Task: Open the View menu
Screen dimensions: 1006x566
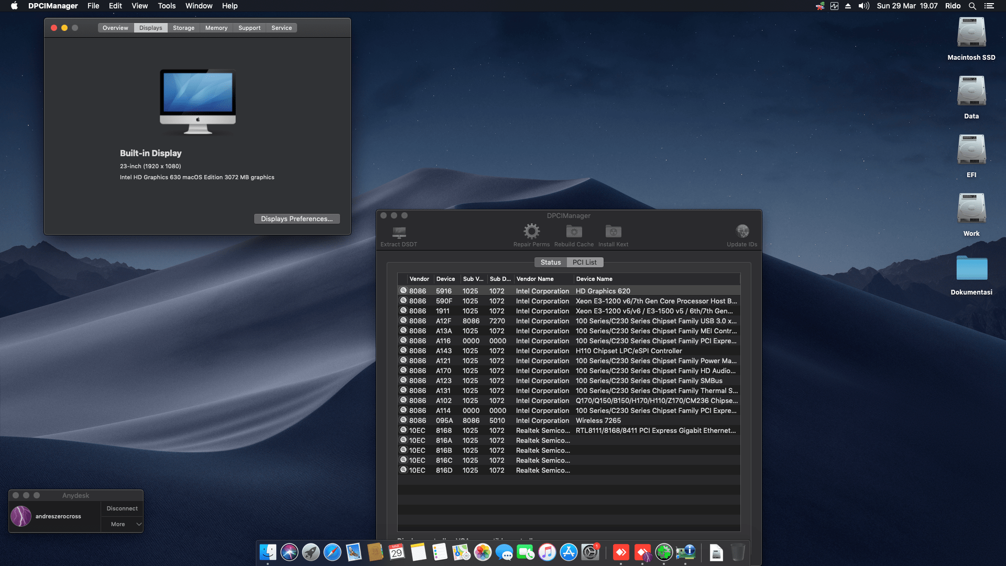Action: pos(139,6)
